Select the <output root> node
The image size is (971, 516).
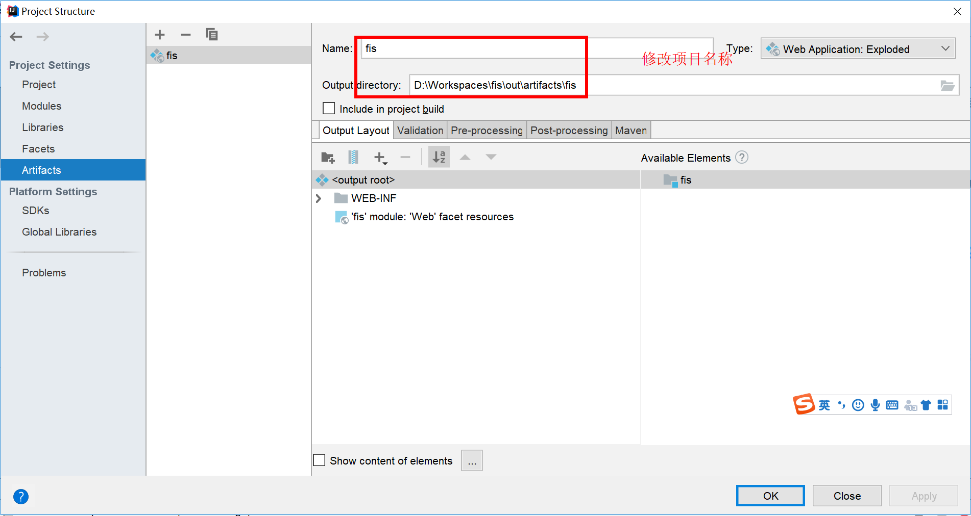(476, 180)
